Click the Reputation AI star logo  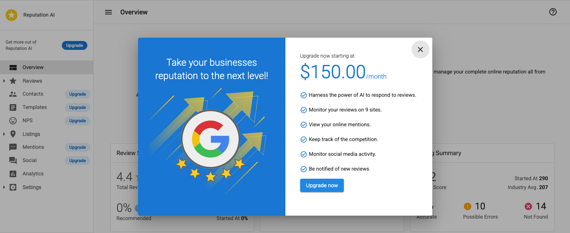[x=11, y=15]
